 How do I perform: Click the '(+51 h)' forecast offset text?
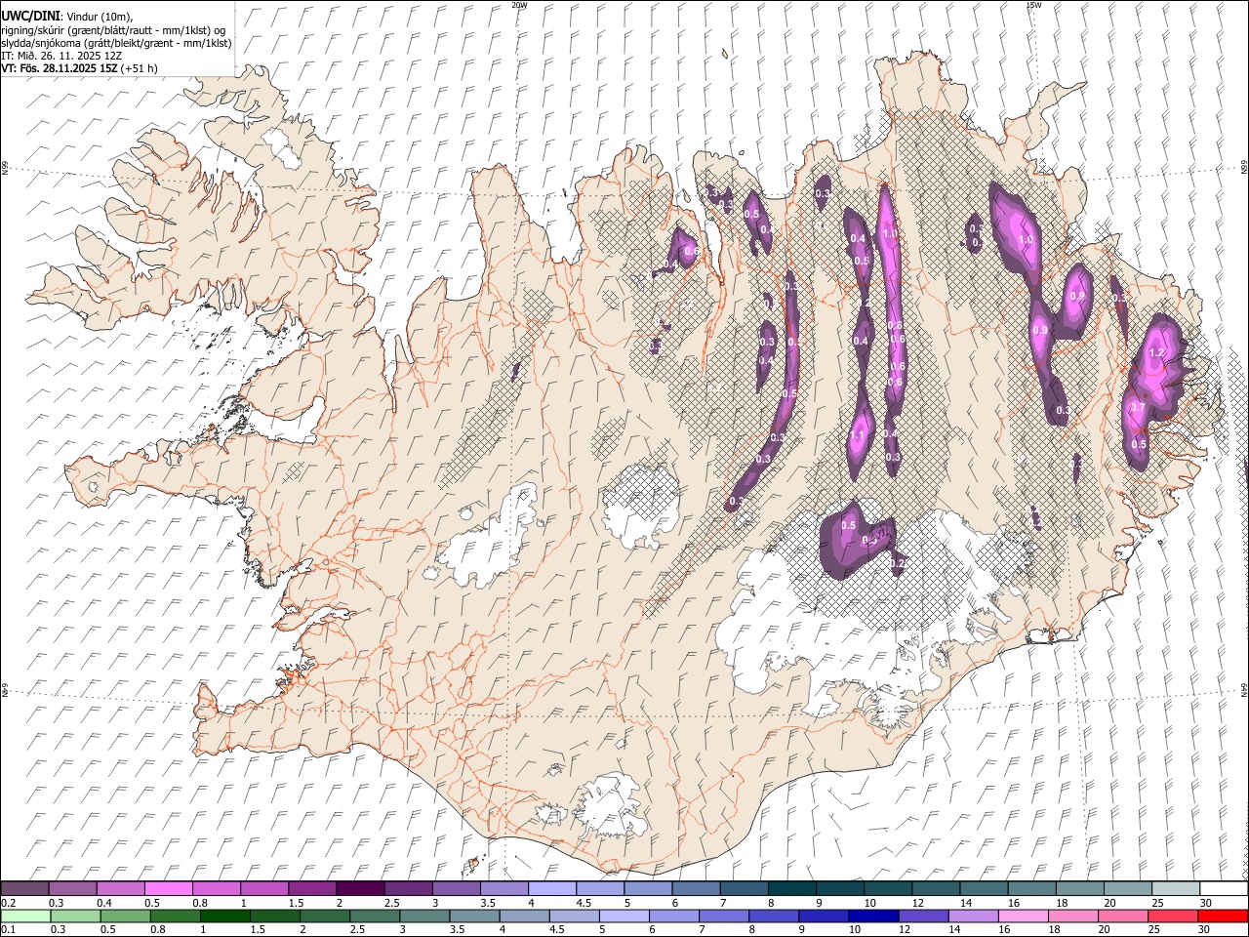[x=140, y=68]
